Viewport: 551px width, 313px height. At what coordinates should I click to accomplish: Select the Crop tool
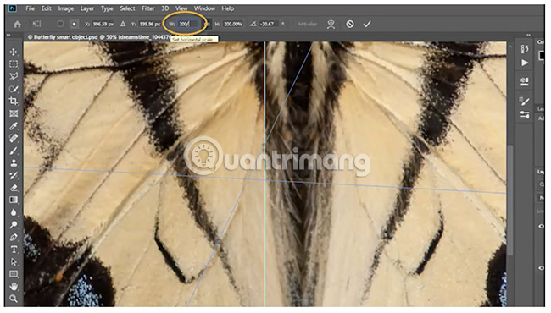click(14, 102)
